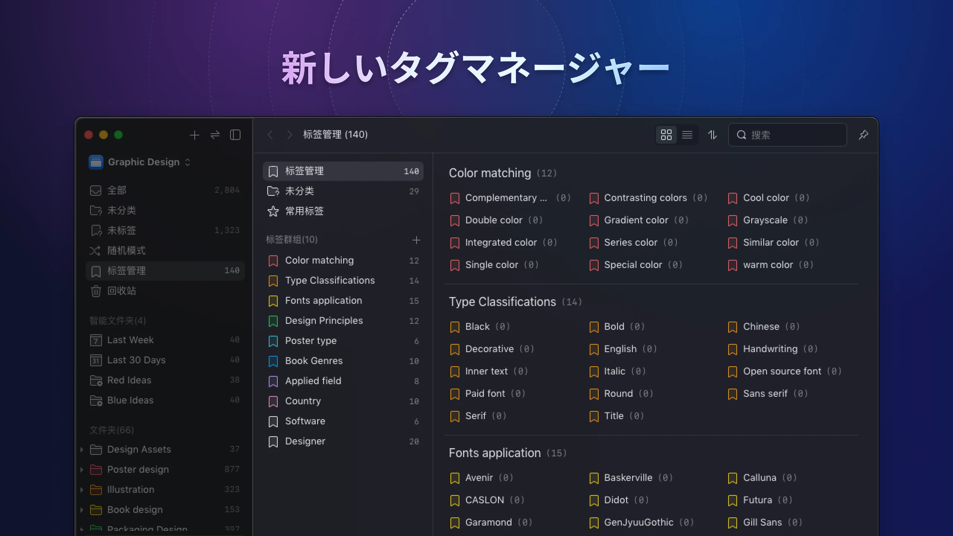This screenshot has height=536, width=953.
Task: Click the Handwriting tag
Action: point(773,349)
